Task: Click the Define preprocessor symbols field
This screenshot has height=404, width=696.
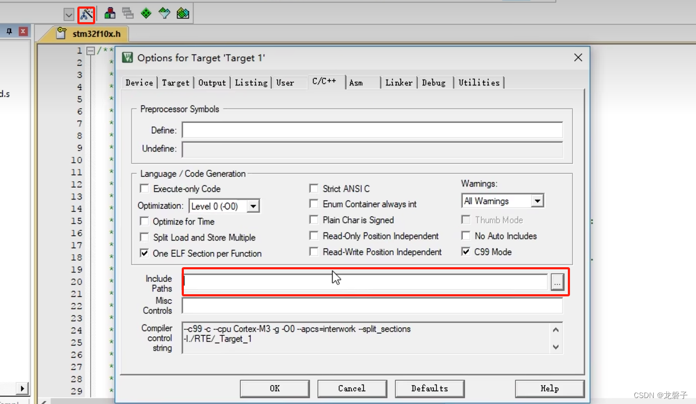Action: pos(372,130)
